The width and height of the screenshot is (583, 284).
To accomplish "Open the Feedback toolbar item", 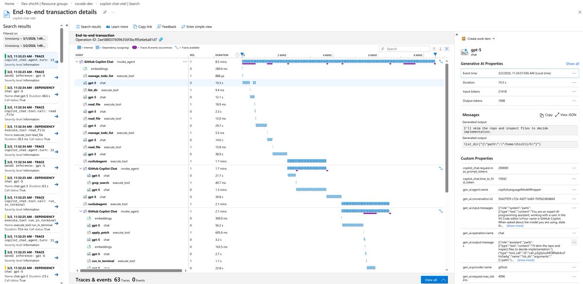I will click(166, 27).
